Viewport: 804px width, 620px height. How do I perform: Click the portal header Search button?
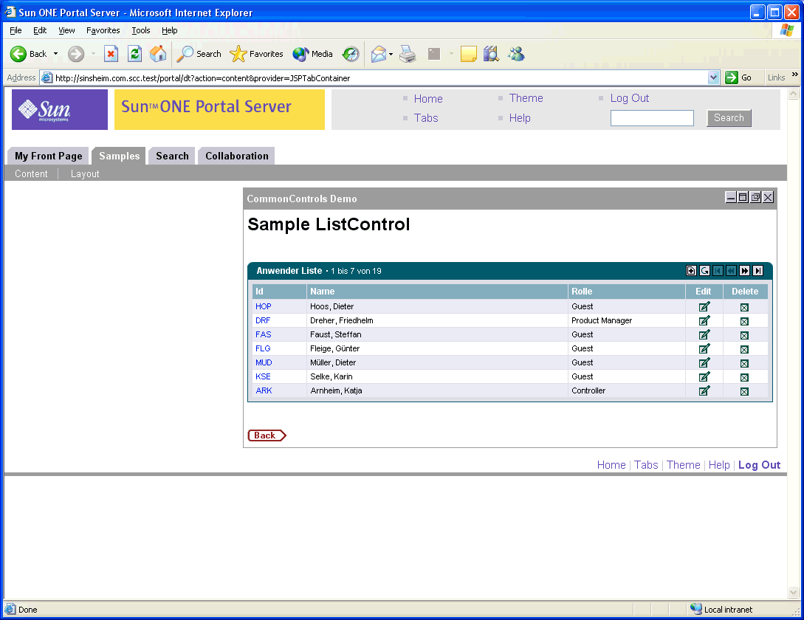pyautogui.click(x=729, y=118)
